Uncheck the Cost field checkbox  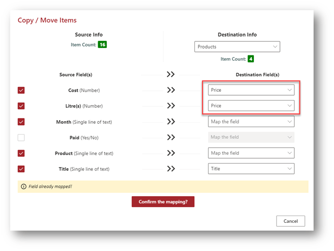point(21,90)
